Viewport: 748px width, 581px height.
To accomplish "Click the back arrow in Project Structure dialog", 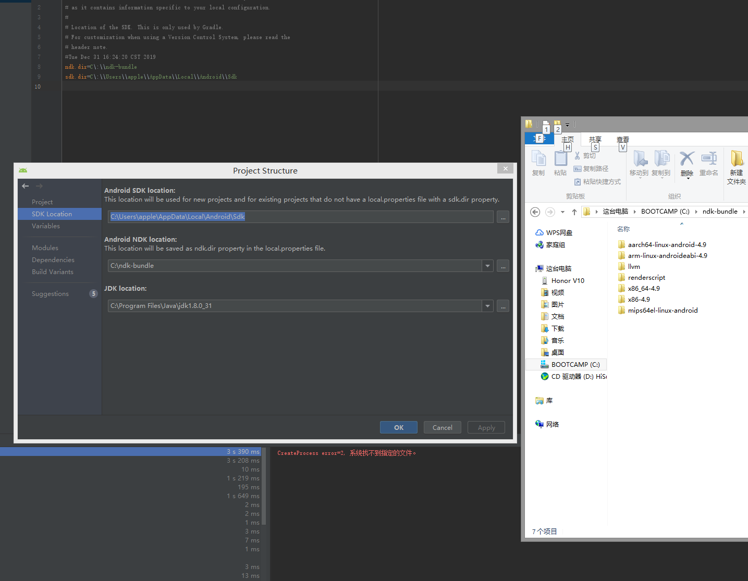I will coord(24,186).
